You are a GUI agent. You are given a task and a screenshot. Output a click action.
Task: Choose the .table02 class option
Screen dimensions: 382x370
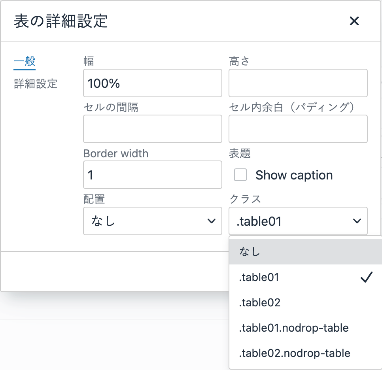304,303
